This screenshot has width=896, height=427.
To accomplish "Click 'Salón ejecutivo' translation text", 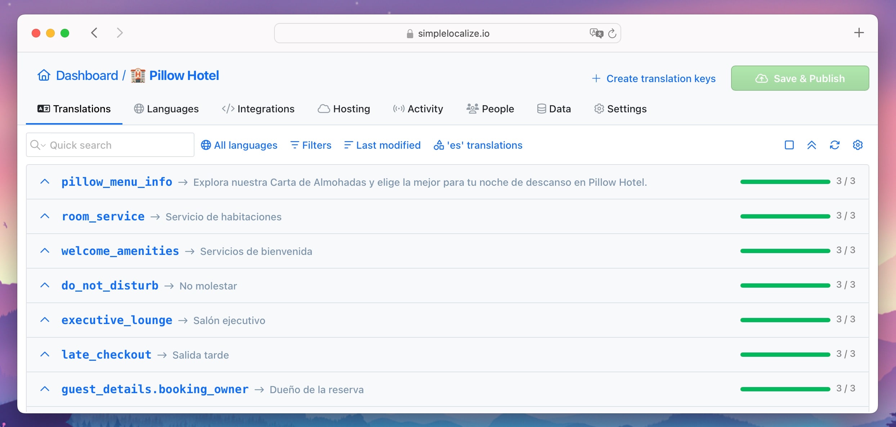I will pos(229,320).
